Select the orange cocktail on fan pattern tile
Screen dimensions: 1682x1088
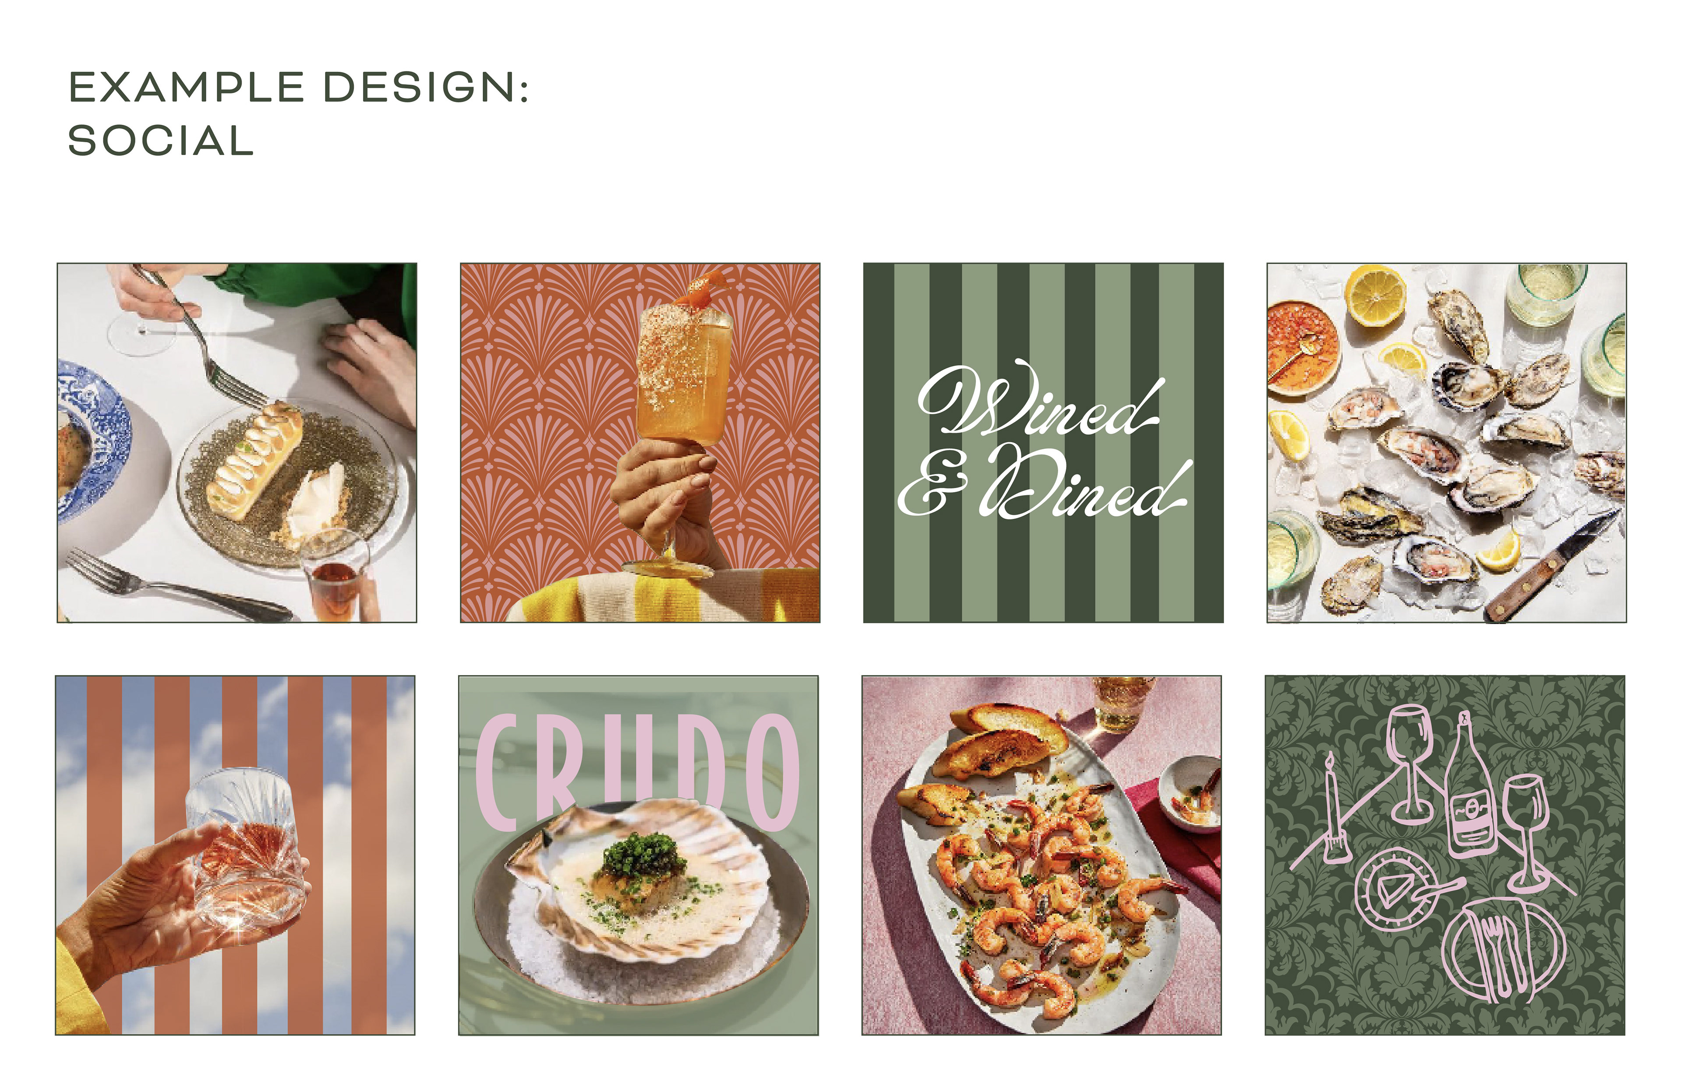[640, 443]
